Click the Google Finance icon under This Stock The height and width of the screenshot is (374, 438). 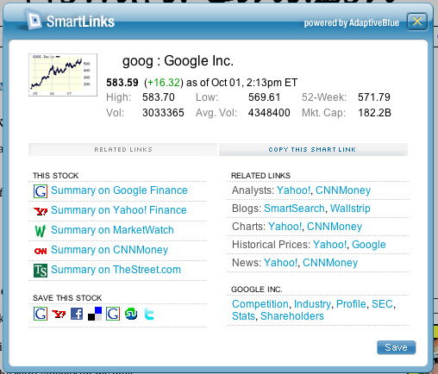(x=41, y=191)
